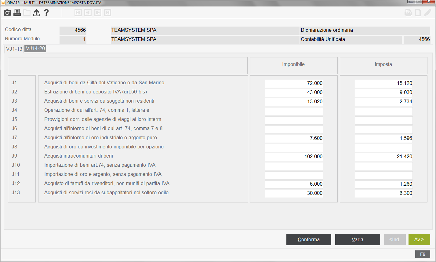
Task: Go to next record arrow icon
Action: [97, 13]
